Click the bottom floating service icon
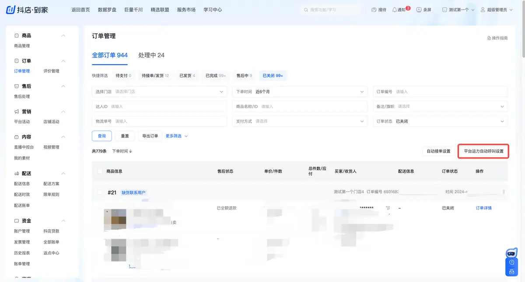 [511, 271]
